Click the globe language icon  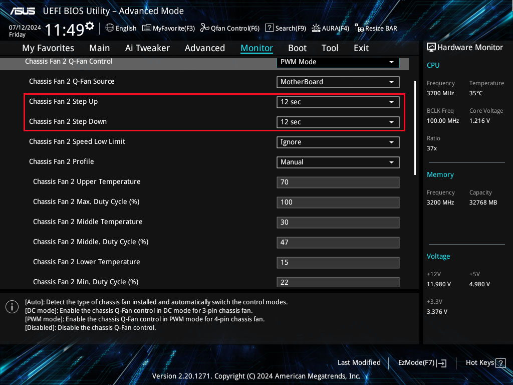coord(110,28)
